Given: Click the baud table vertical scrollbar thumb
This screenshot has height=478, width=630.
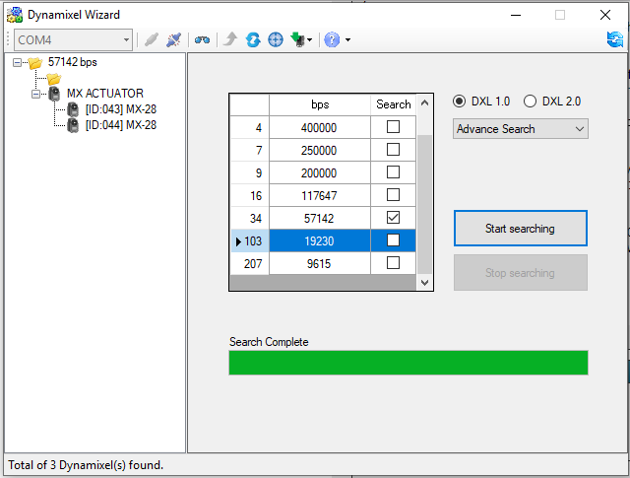Looking at the screenshot, I should [x=424, y=204].
